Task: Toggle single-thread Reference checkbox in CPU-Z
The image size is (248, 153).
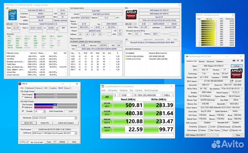Action: 23,97
